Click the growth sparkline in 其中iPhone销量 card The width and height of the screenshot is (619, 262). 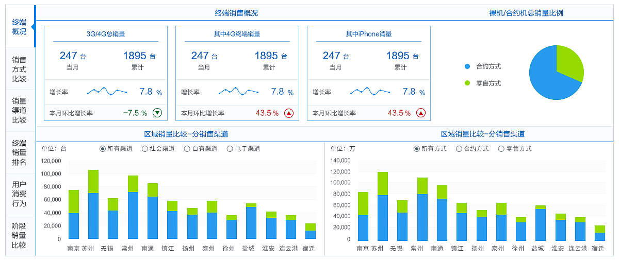(x=370, y=92)
